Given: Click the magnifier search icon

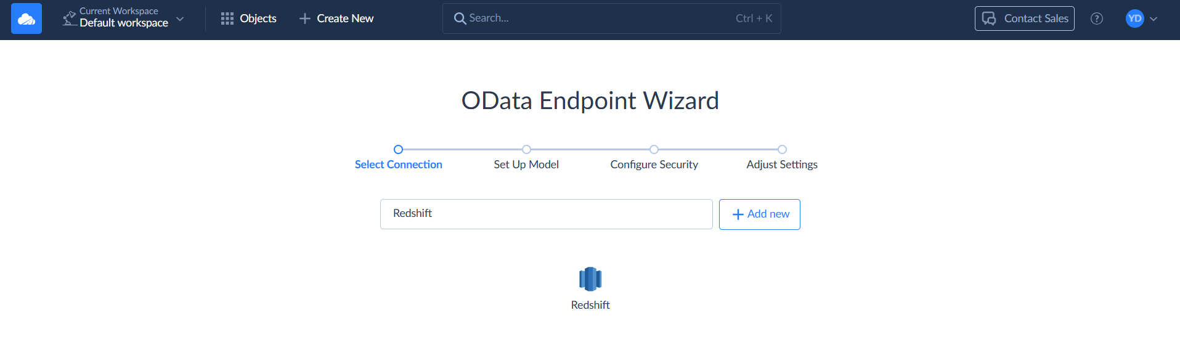Looking at the screenshot, I should (460, 18).
